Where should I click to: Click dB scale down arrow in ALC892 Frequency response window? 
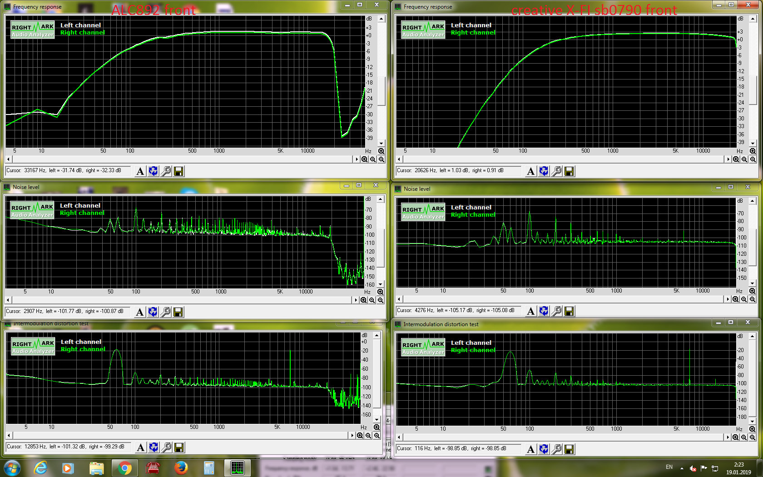(381, 144)
